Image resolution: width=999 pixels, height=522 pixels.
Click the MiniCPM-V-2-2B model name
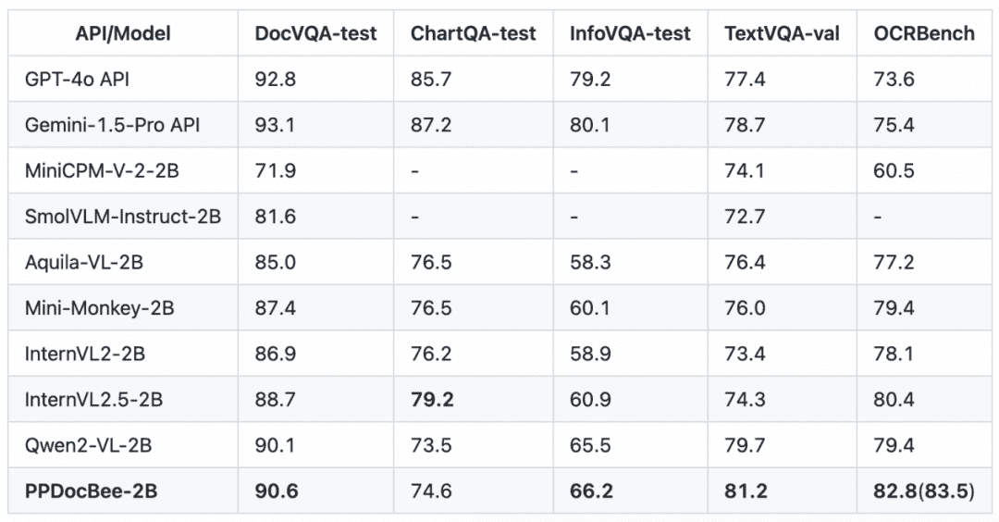[102, 171]
